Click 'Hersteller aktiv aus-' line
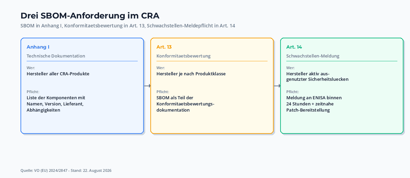Viewport: 410px width, 178px height. coord(308,74)
